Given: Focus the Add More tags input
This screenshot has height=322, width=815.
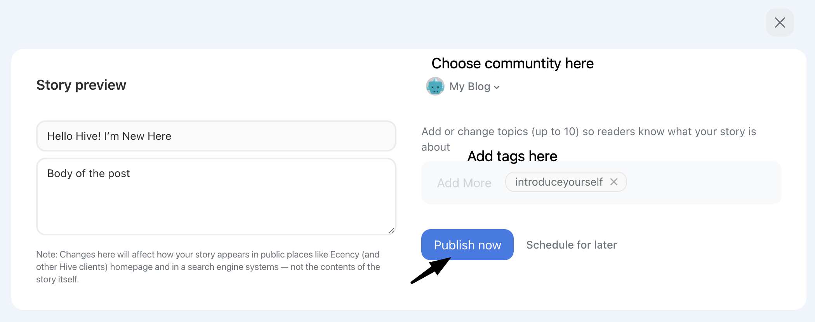Looking at the screenshot, I should click(464, 183).
